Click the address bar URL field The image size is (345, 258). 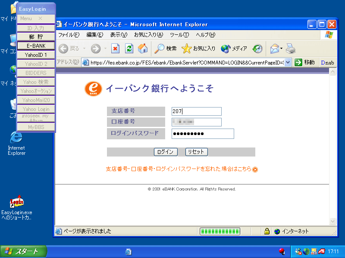[x=187, y=62]
